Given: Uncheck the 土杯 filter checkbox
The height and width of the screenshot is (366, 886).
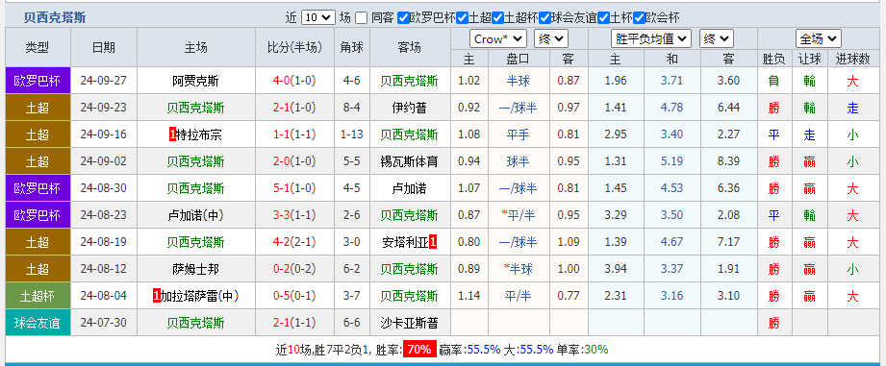Looking at the screenshot, I should point(603,18).
